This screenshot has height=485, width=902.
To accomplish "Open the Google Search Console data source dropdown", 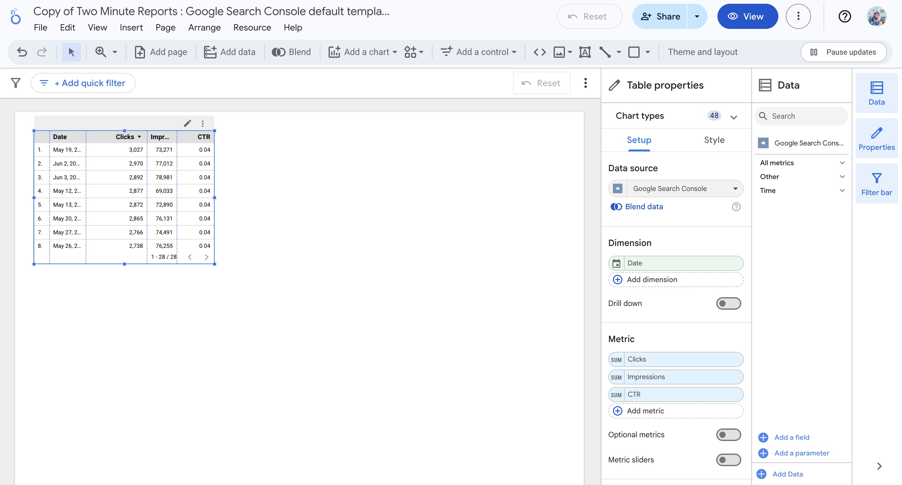I will (x=676, y=188).
